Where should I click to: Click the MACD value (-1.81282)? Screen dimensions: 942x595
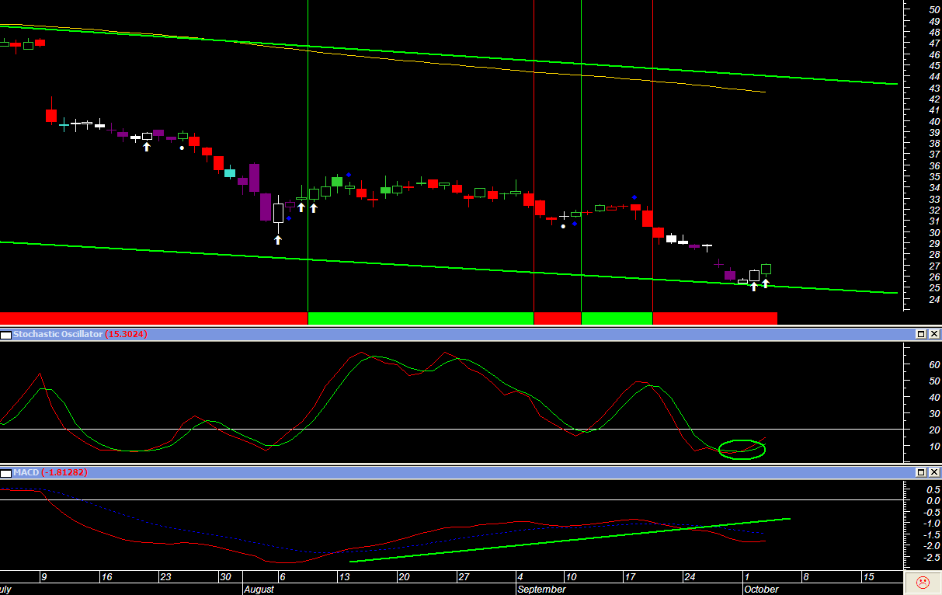tap(65, 472)
